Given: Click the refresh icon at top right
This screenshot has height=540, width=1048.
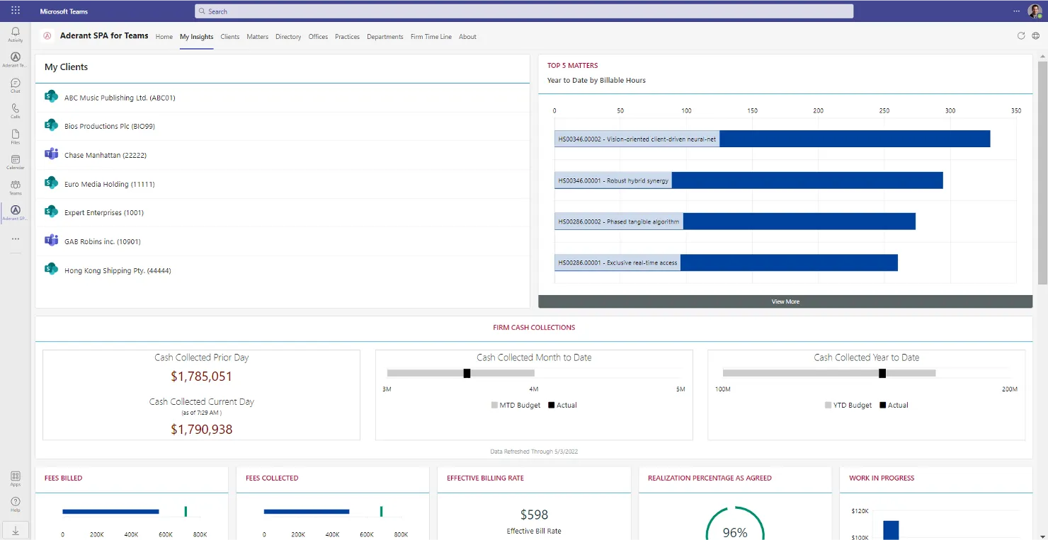Looking at the screenshot, I should click(x=1020, y=36).
